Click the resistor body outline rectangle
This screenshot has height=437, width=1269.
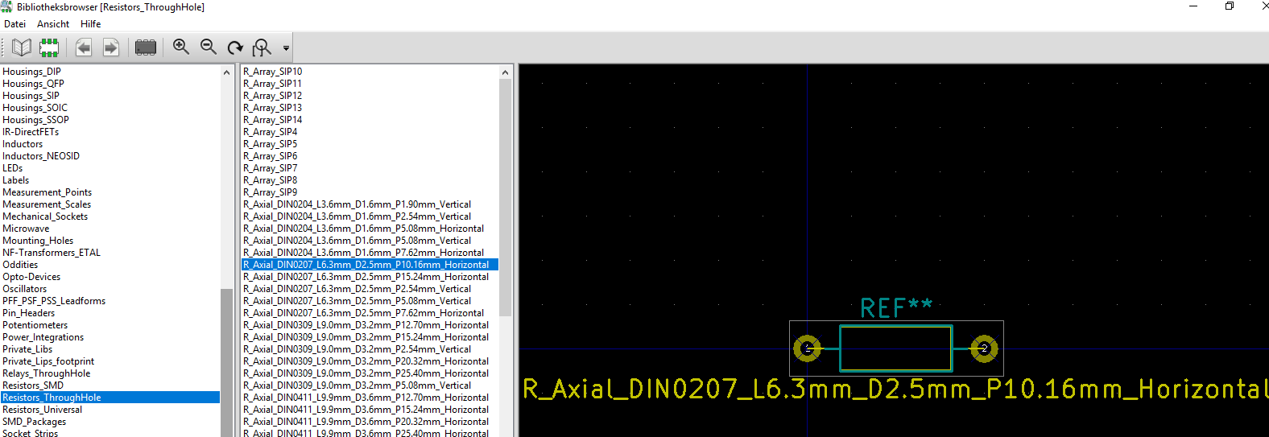pos(896,348)
